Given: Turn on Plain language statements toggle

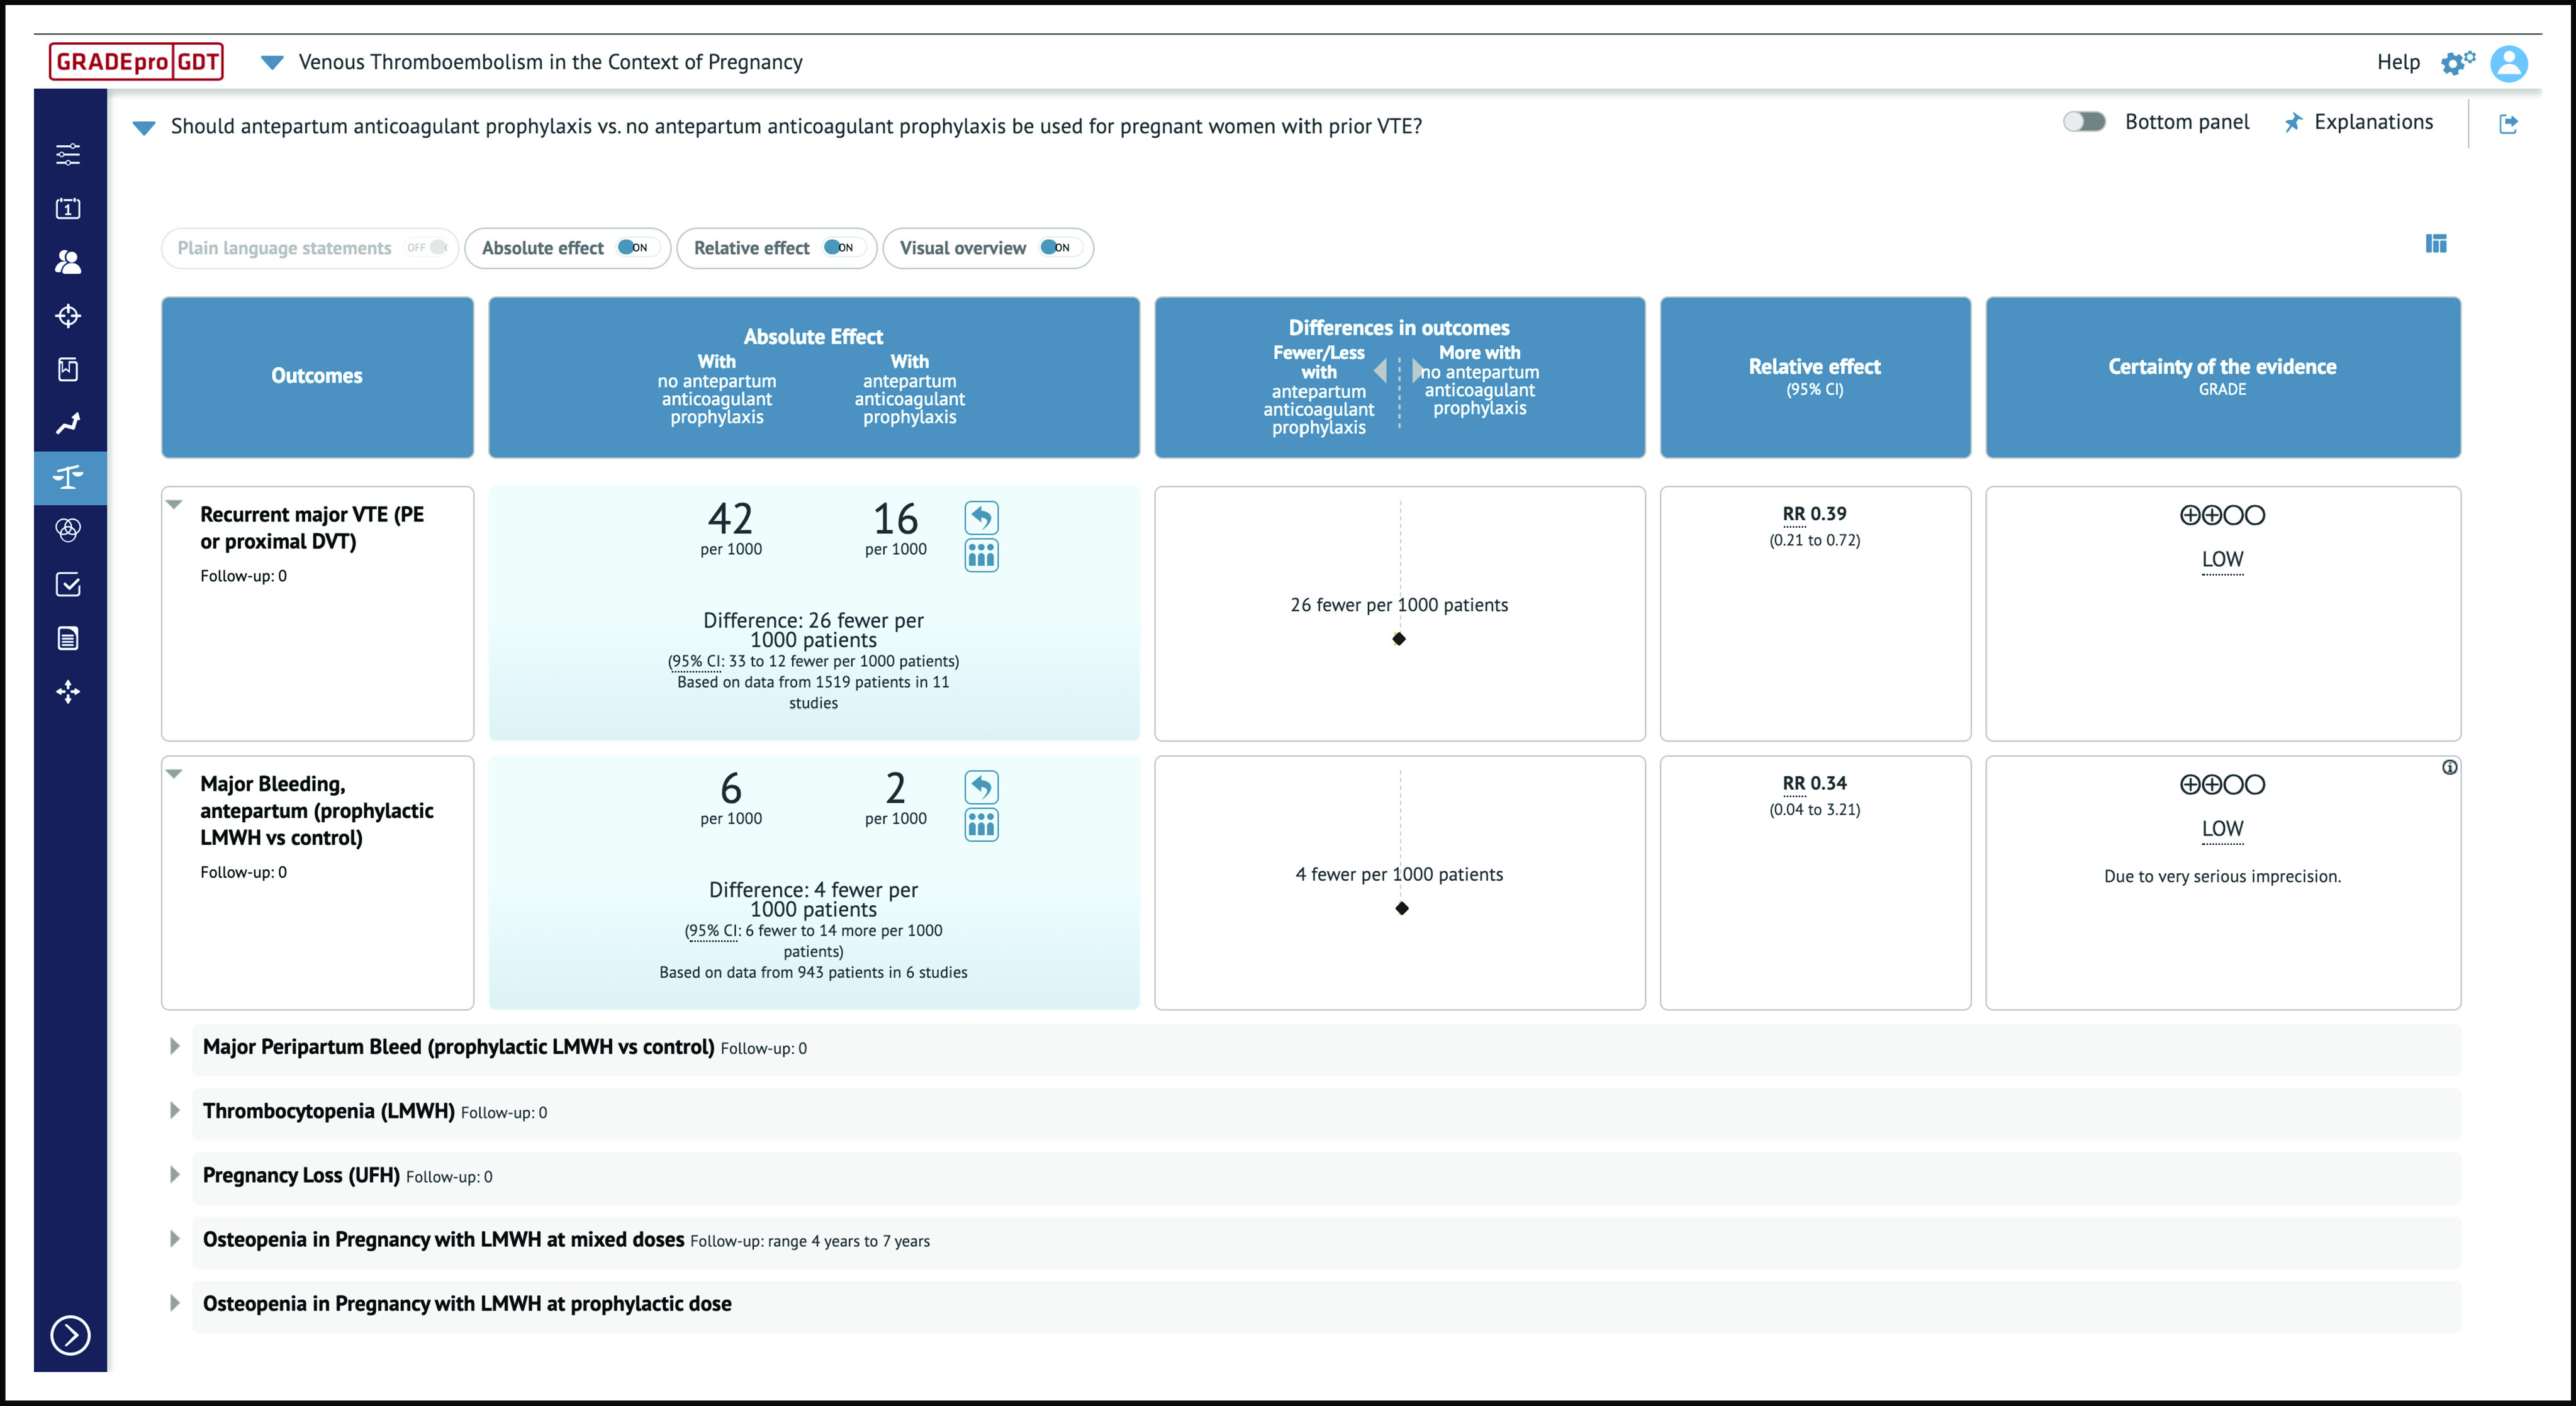Looking at the screenshot, I should click(428, 248).
